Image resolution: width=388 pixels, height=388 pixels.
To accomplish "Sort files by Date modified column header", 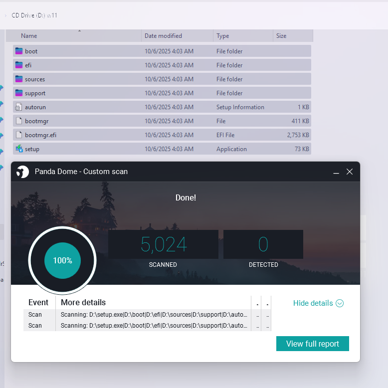I will pyautogui.click(x=177, y=35).
